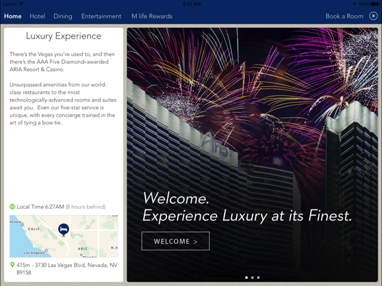Click the Los Angeles label on map
This screenshot has width=382, height=286.
(x=34, y=253)
